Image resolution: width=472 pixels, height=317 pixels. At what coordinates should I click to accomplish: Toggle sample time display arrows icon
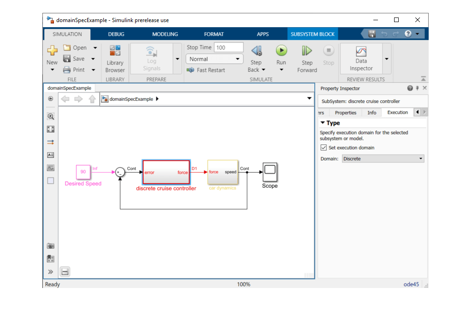tap(51, 142)
